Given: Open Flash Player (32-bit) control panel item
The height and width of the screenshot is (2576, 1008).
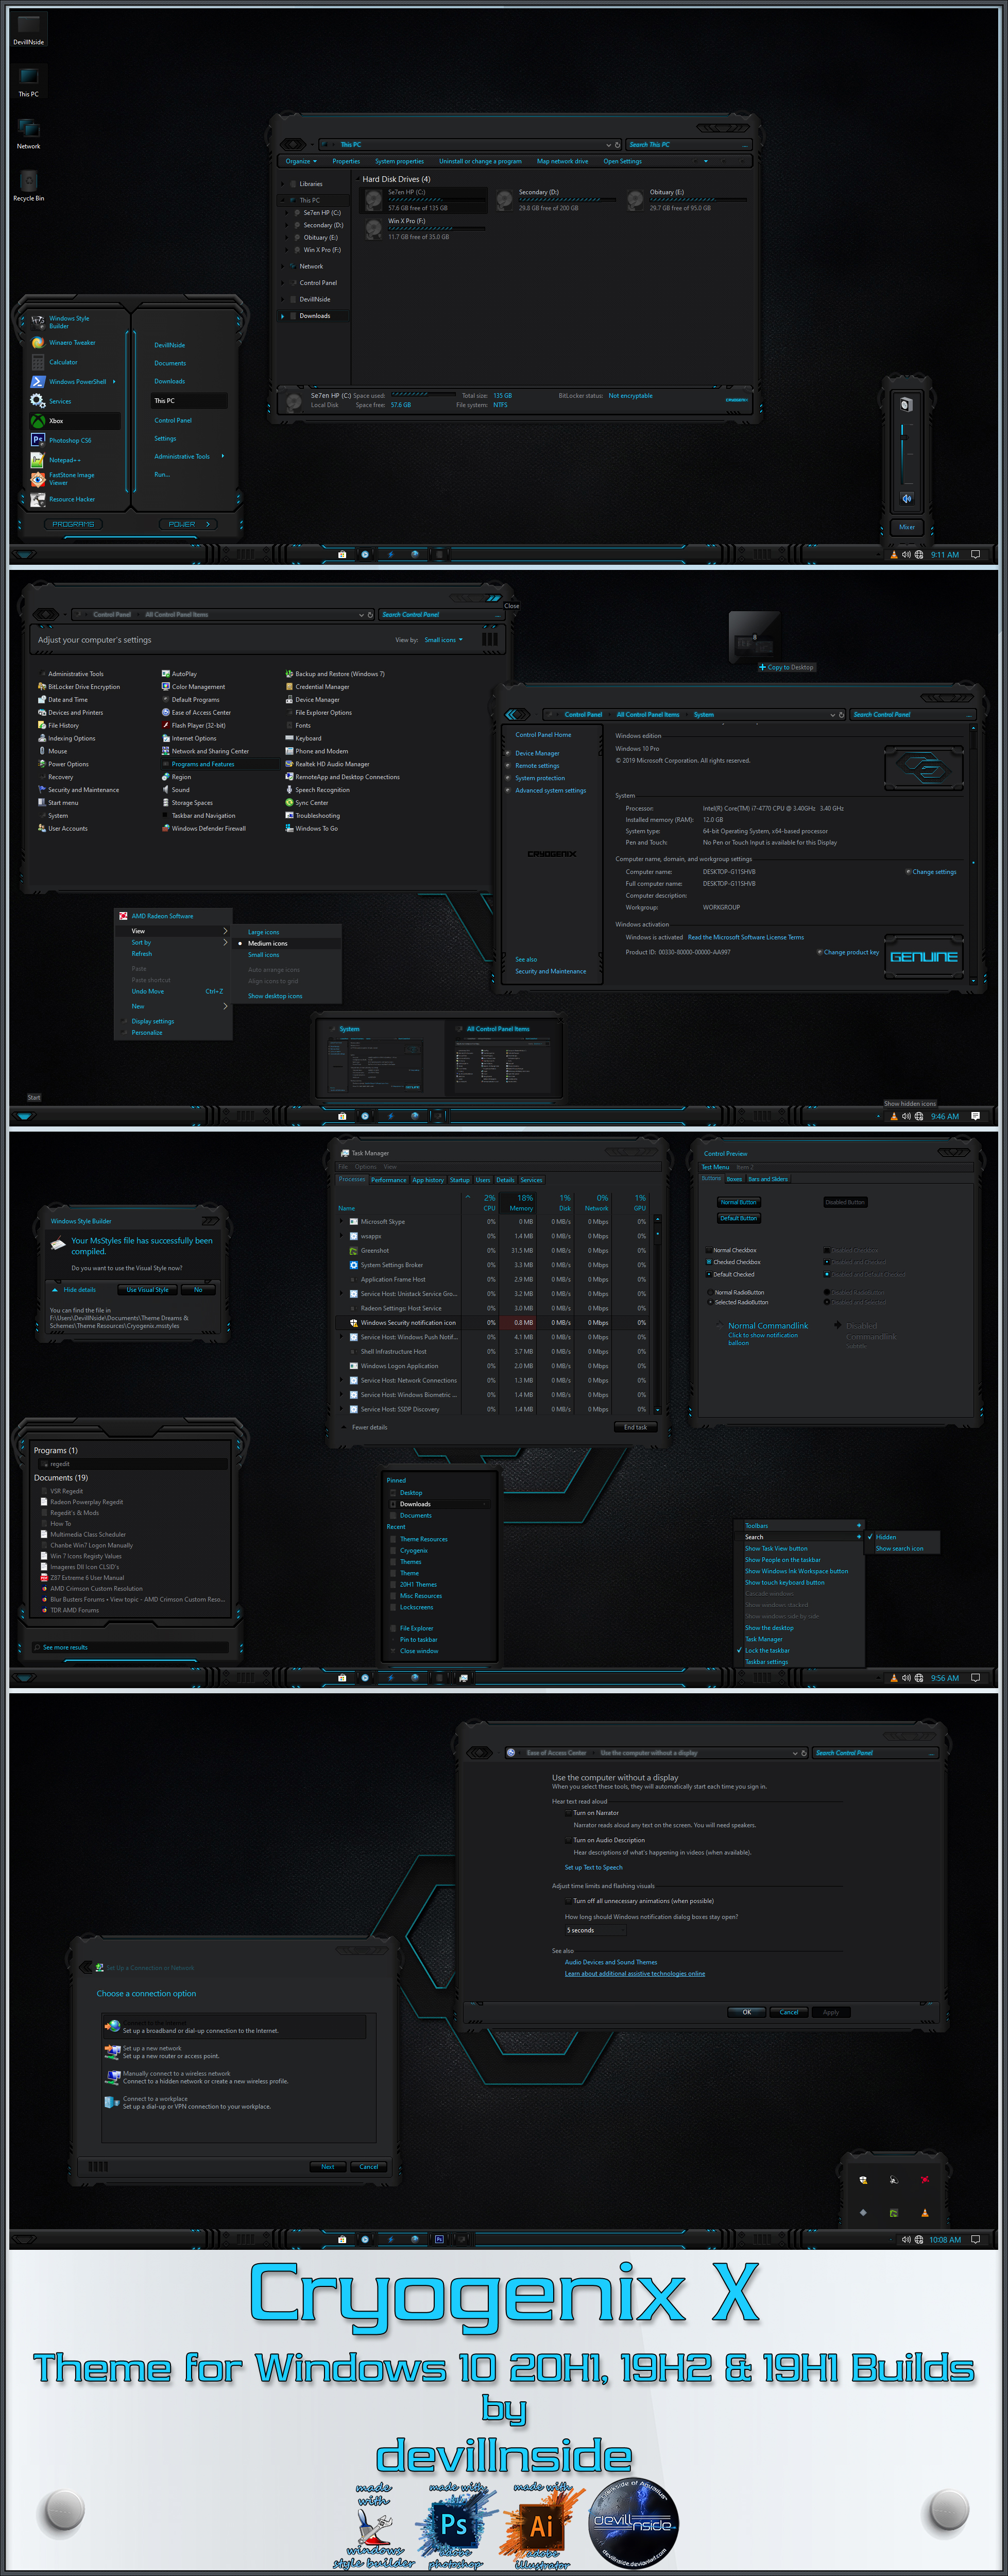Looking at the screenshot, I should 193,725.
